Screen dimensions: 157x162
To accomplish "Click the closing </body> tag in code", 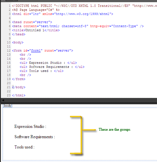I will click(18, 87).
